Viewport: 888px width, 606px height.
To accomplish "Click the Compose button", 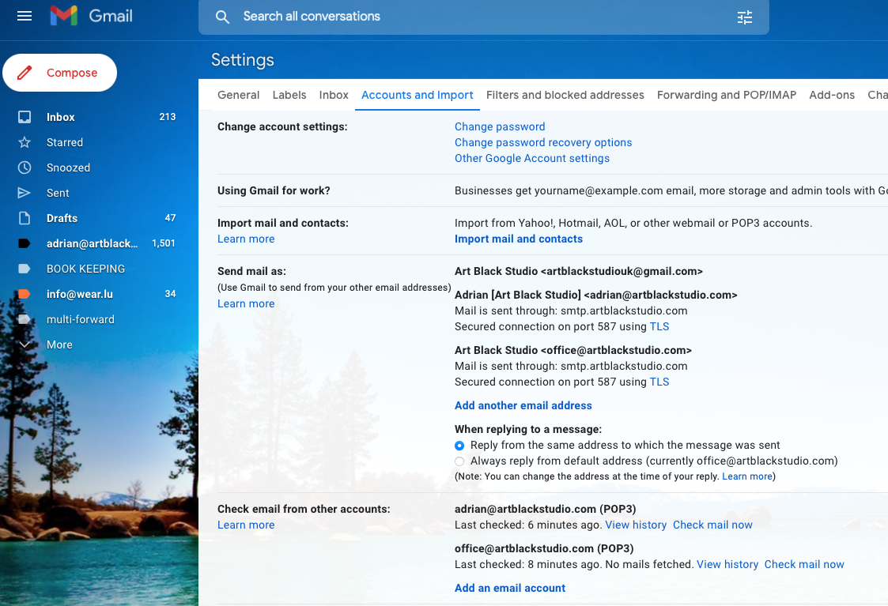I will [x=59, y=73].
